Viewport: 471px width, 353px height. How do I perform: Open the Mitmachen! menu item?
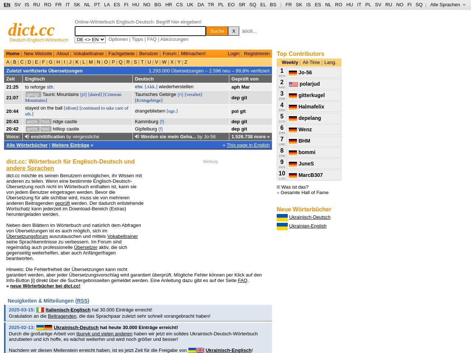[x=193, y=54]
